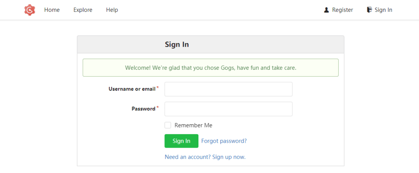Click Need an account? Sign up now
Image resolution: width=419 pixels, height=173 pixels.
click(205, 157)
